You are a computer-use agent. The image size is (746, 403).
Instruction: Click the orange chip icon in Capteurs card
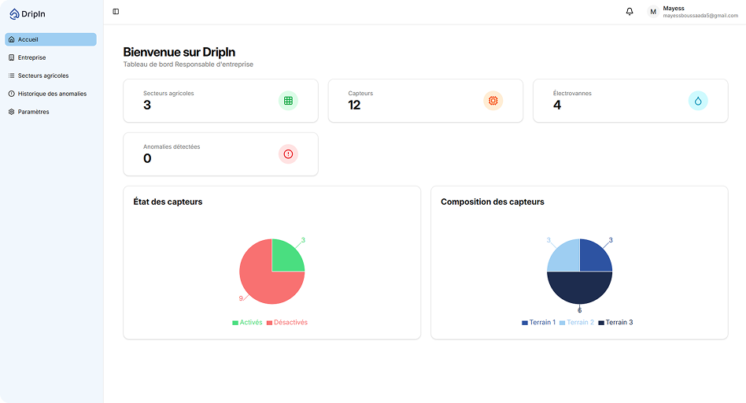click(x=493, y=101)
